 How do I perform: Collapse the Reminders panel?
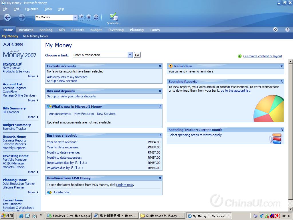coord(282,66)
